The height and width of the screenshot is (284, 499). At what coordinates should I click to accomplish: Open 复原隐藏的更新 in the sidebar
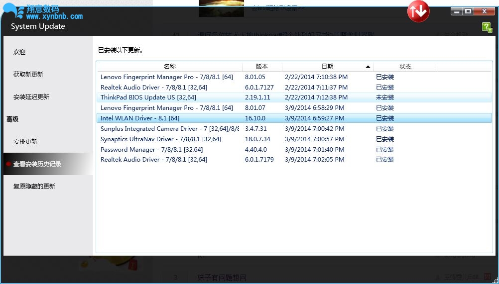34,187
